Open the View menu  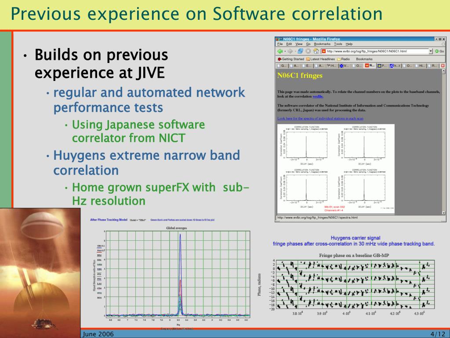pos(299,44)
